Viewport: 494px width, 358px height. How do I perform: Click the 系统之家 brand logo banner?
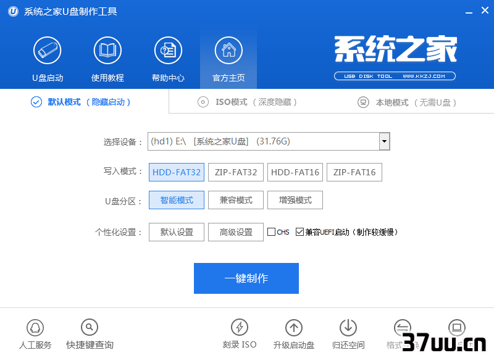click(395, 49)
